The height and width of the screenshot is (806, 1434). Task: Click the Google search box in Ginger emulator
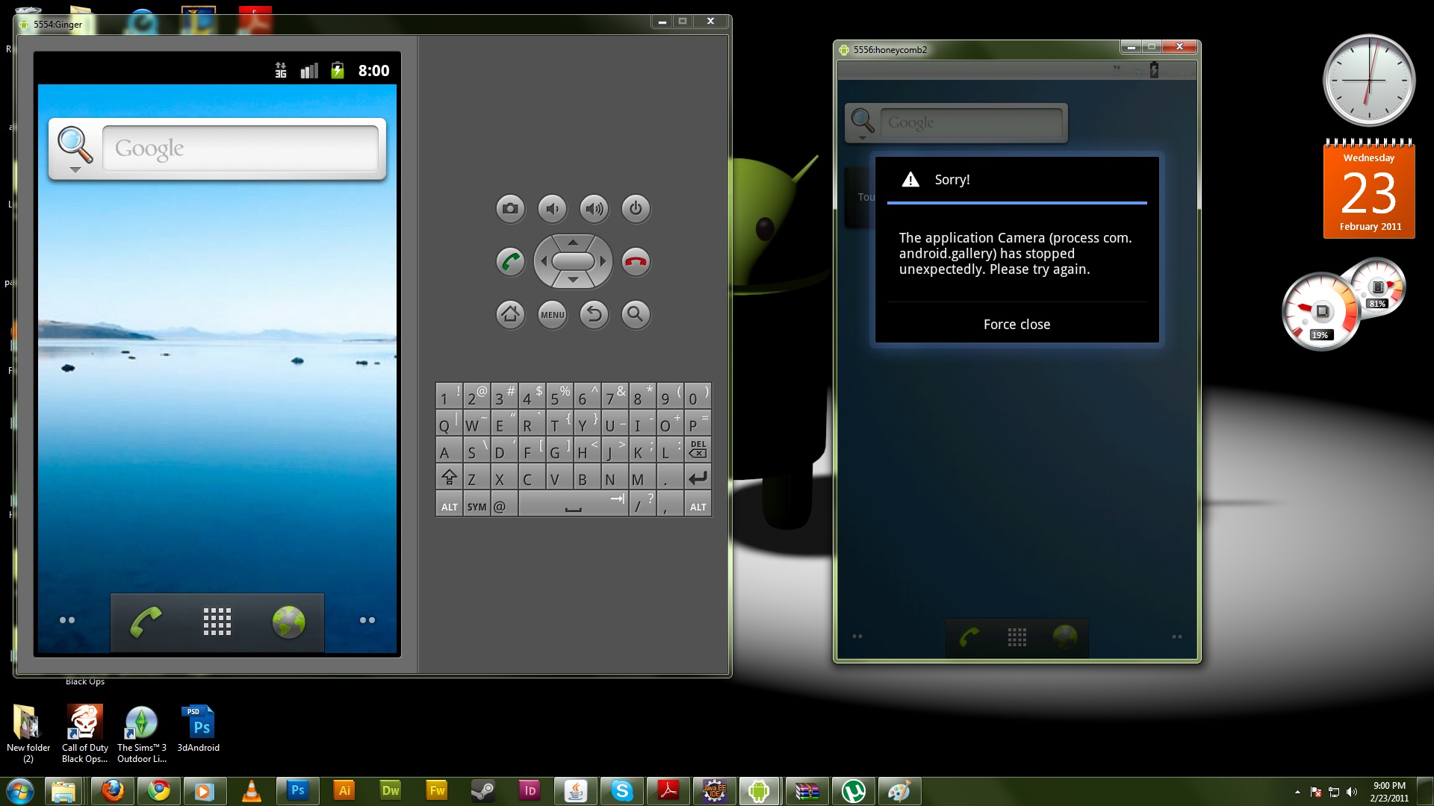[x=240, y=149]
